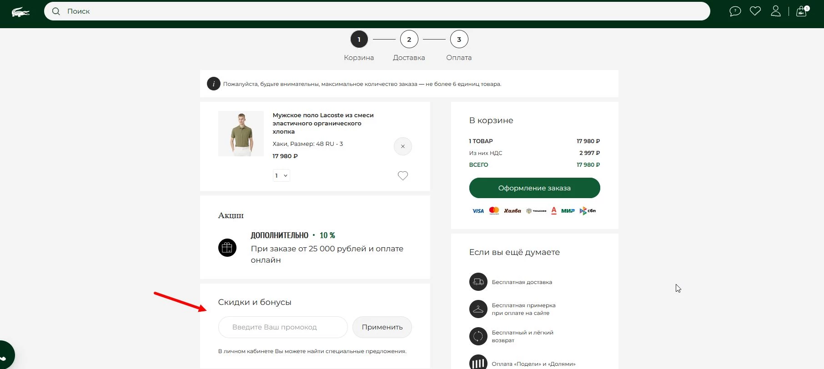Click the Lacoste crocodile logo
This screenshot has height=369, width=824.
coord(20,12)
